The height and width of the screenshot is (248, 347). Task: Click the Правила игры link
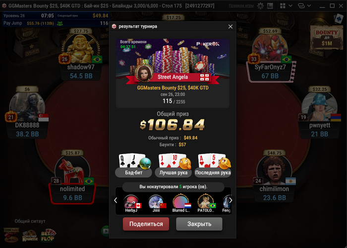pos(241,6)
